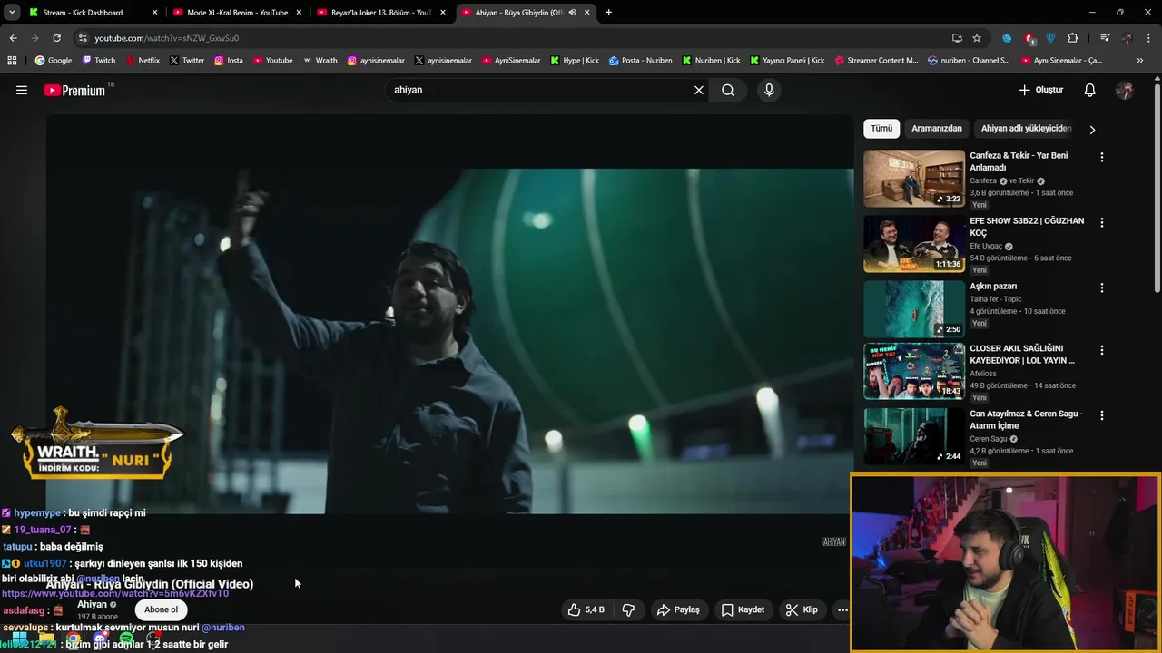This screenshot has width=1162, height=653.
Task: Open the Ceren Sagu channel name
Action: coord(990,439)
